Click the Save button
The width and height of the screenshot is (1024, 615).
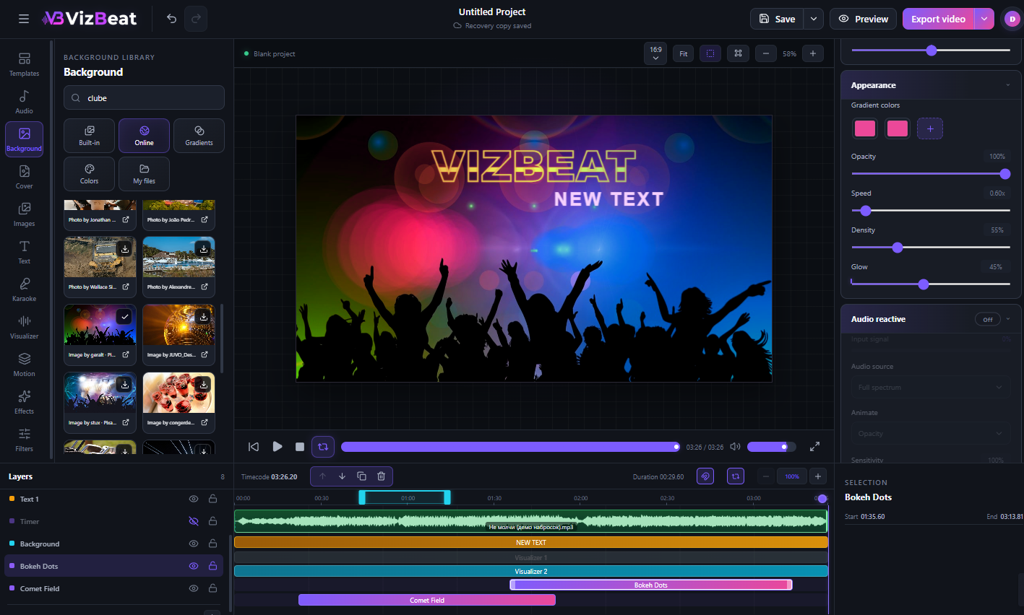coord(777,19)
